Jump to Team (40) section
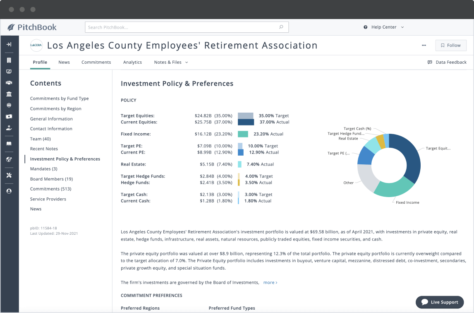The image size is (474, 313). tap(41, 139)
